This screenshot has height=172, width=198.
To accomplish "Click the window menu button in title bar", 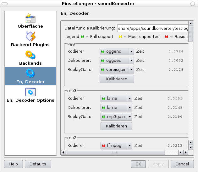I will click(x=4, y=4).
